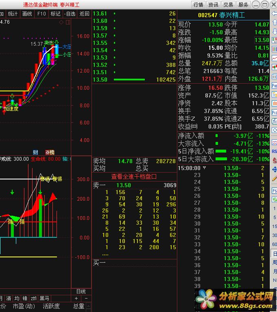Image resolution: width=277 pixels, height=312 pixels.
Task: Click the 涨榜 tag on chart
Action: 50,153
